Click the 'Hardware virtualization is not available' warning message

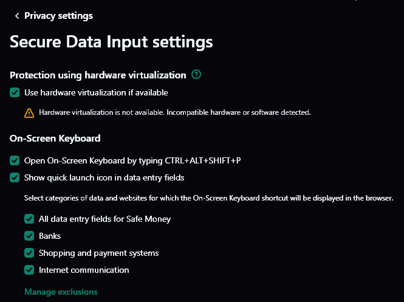(x=174, y=112)
